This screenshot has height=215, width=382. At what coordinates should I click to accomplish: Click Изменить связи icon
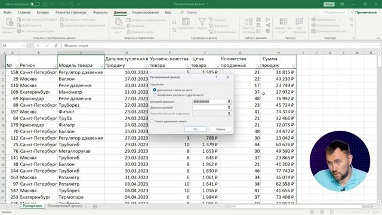pos(129,32)
